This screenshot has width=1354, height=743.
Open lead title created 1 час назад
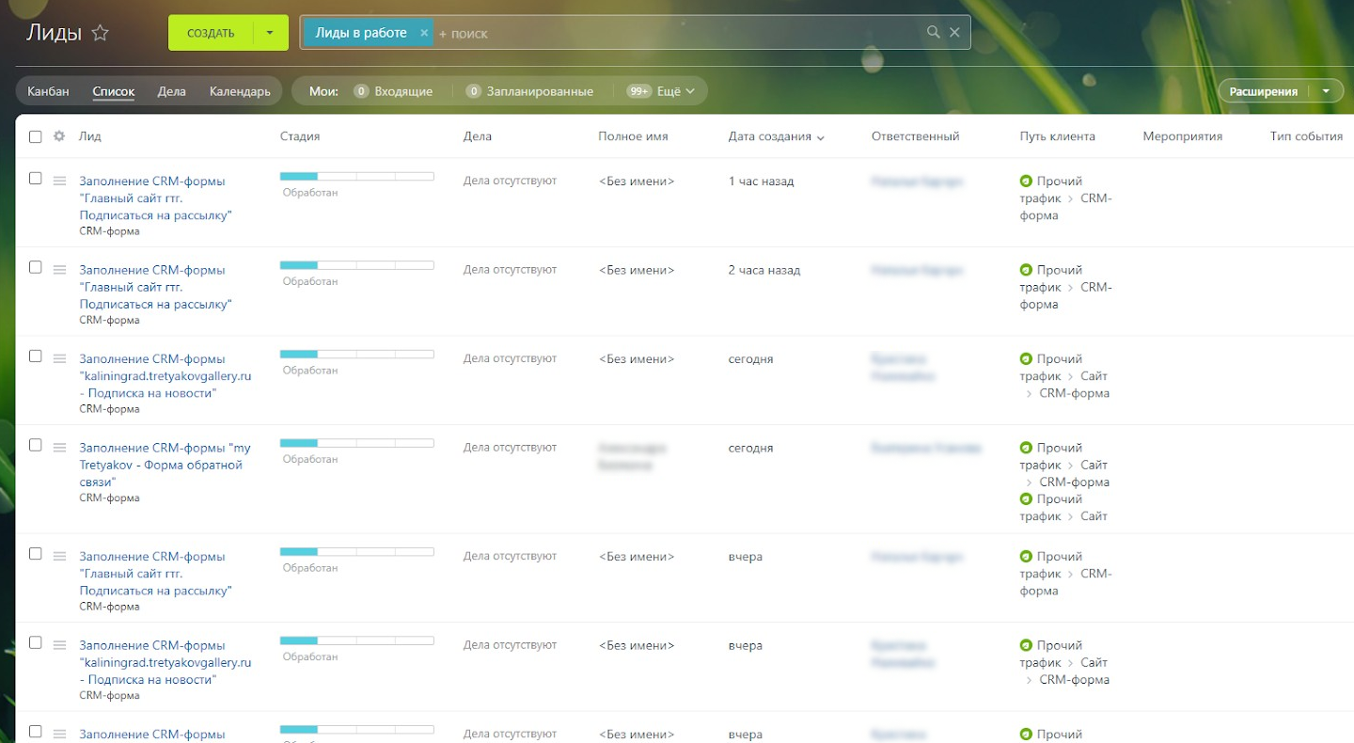[x=156, y=198]
